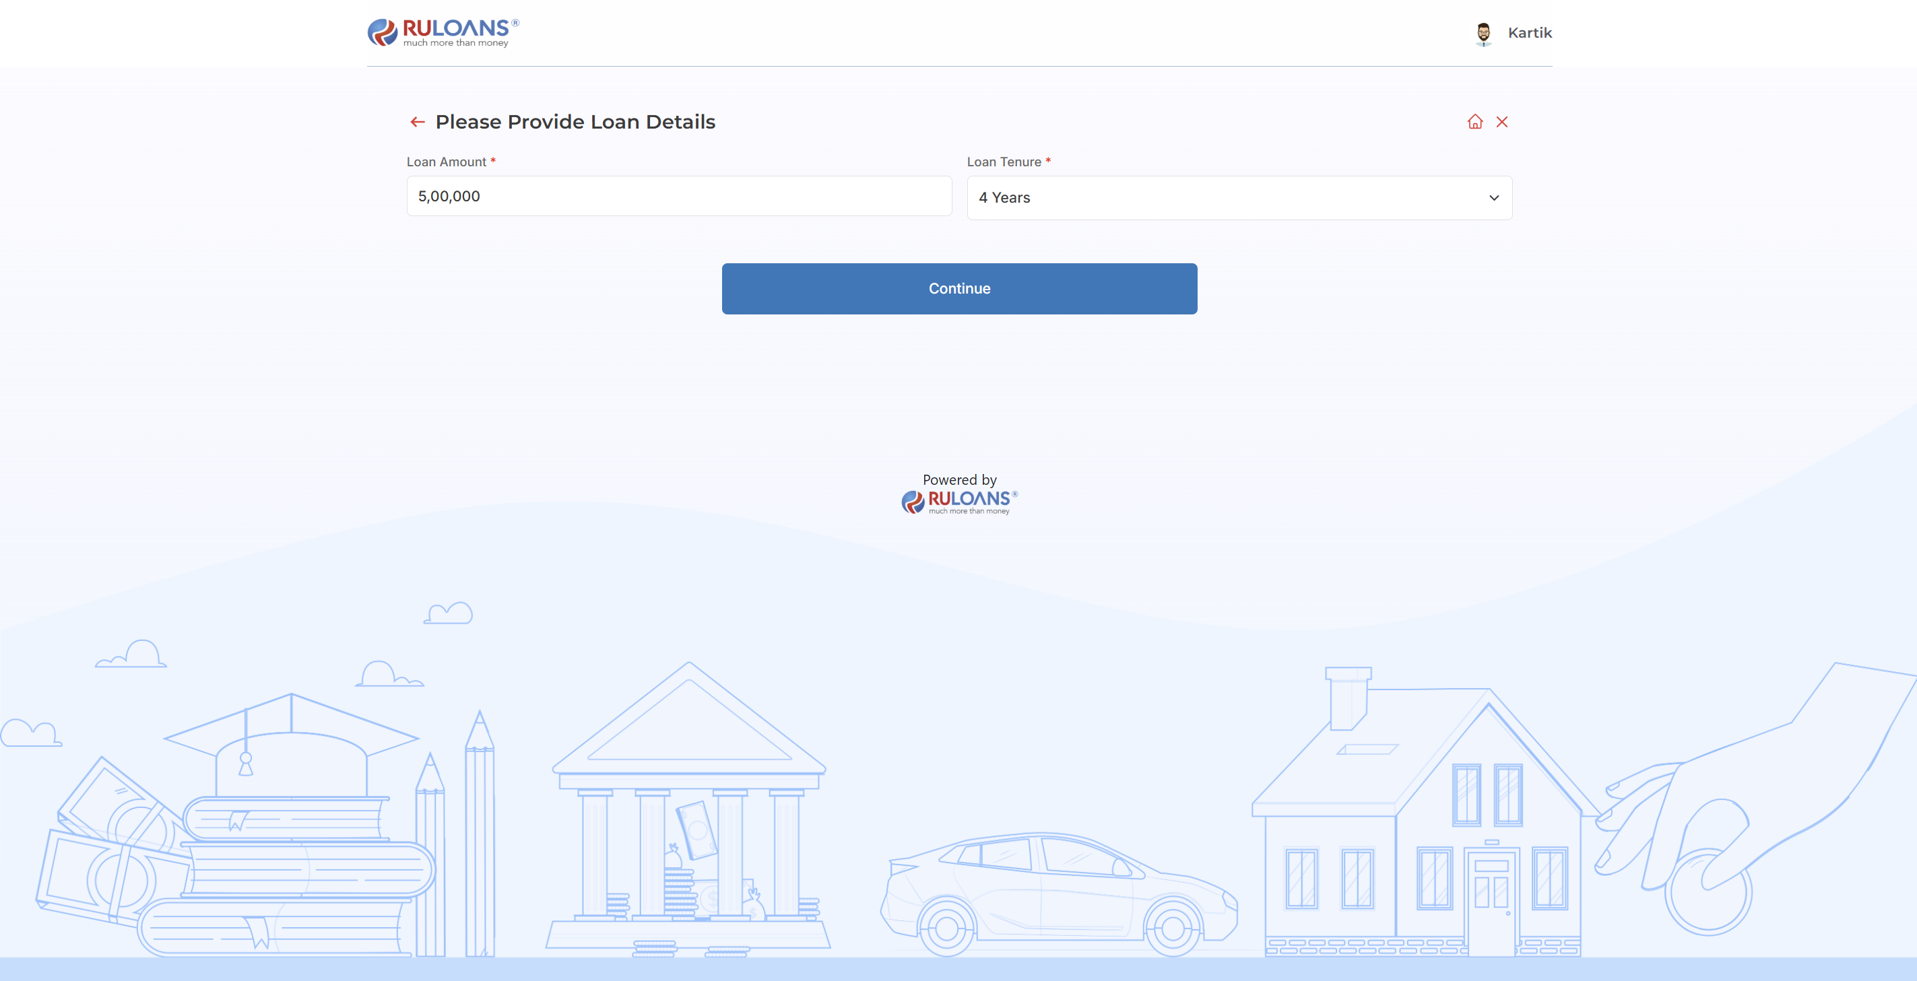Click the Kartik username label

point(1529,33)
